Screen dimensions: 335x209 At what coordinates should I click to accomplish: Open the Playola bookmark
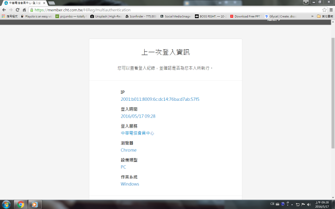tap(36, 16)
